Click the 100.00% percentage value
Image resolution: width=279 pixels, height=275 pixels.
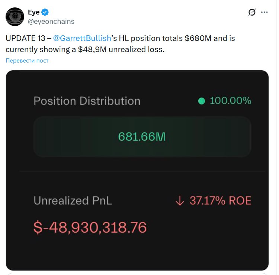230,101
